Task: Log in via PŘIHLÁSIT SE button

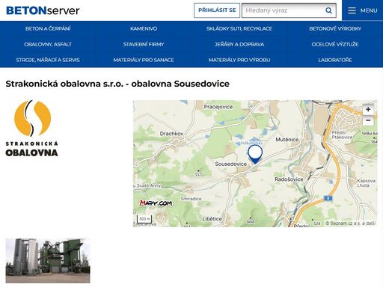Action: (x=217, y=10)
